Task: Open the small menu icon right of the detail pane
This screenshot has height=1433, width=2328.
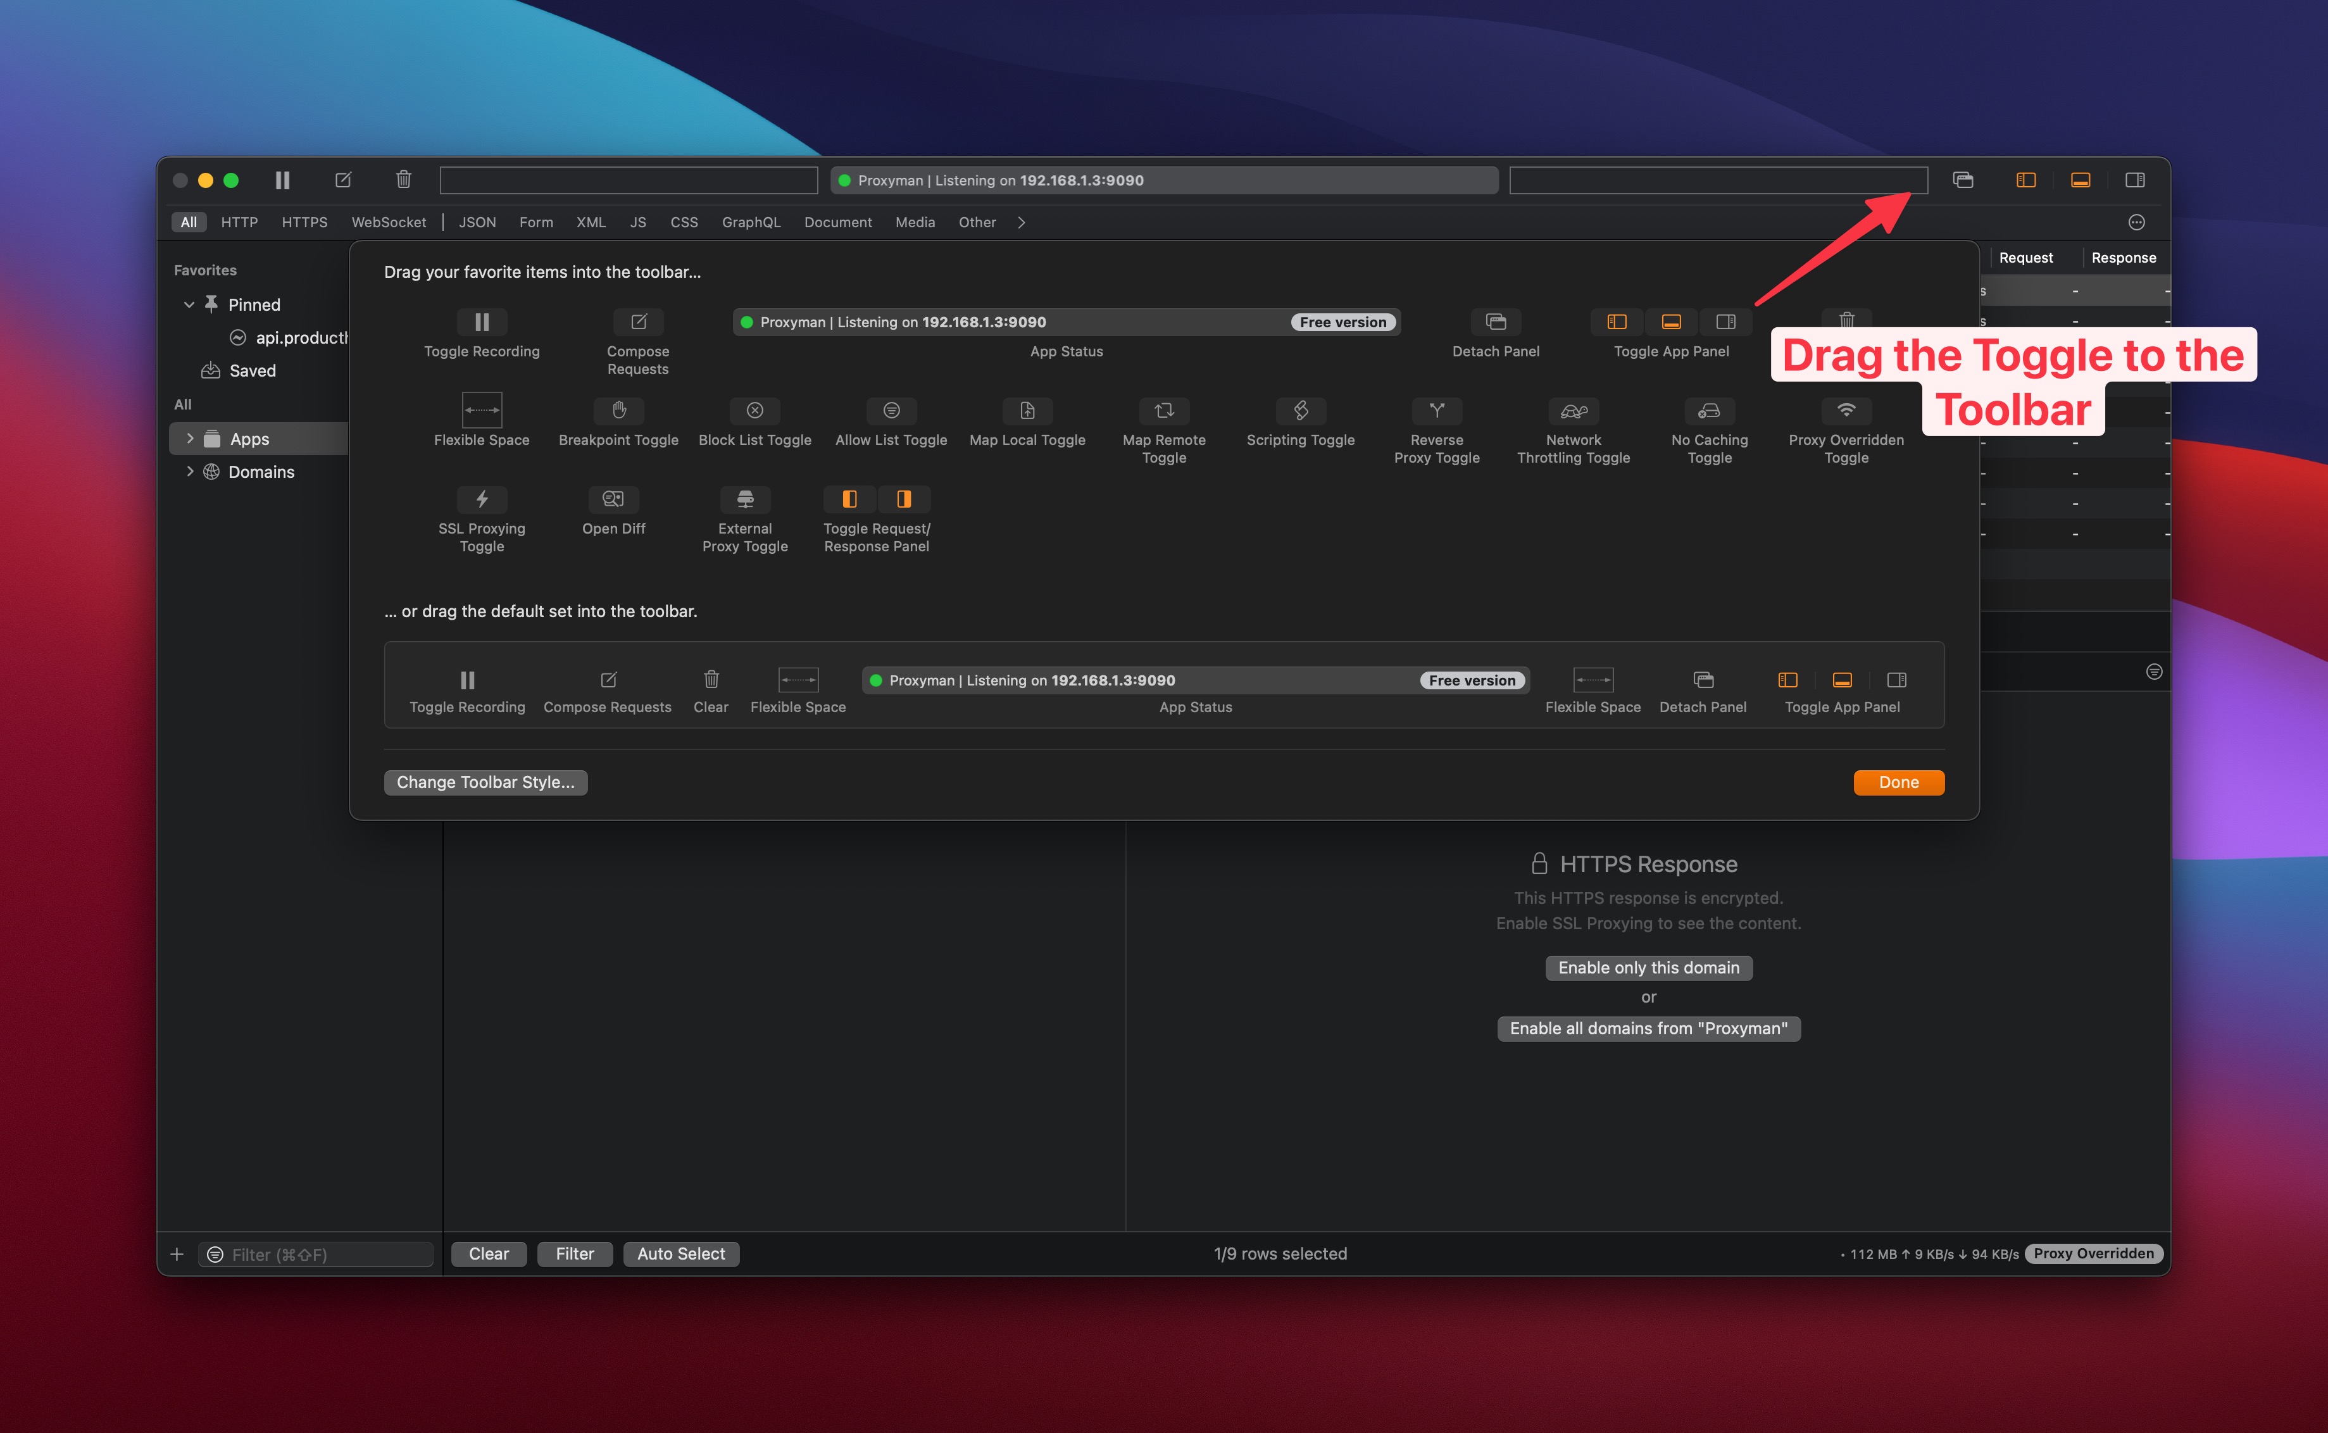Action: coord(2154,671)
